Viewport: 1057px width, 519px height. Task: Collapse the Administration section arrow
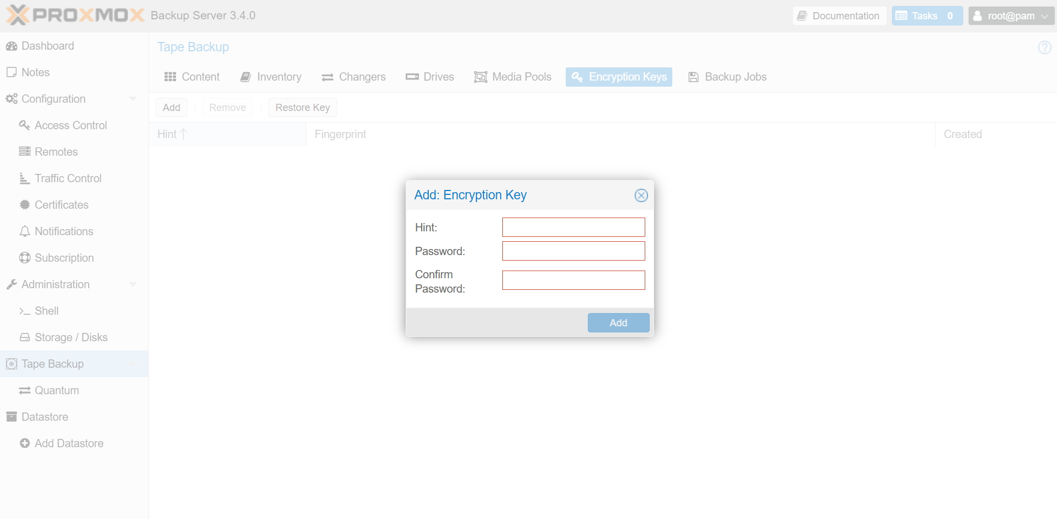pos(132,284)
